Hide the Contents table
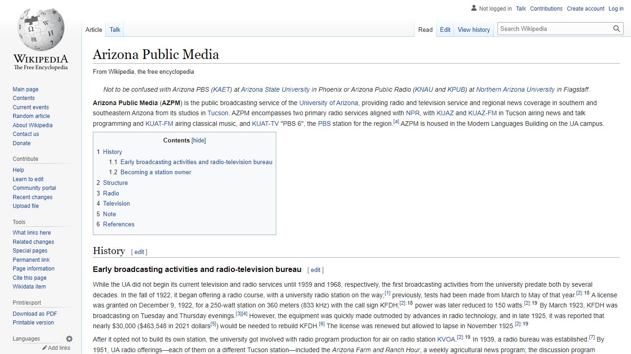Image resolution: width=631 pixels, height=354 pixels. 199,141
